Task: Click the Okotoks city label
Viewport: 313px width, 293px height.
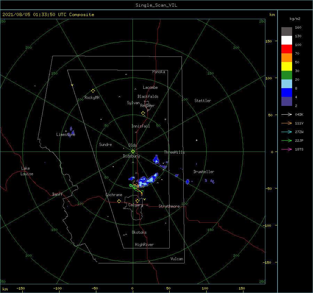Action: coord(139,232)
